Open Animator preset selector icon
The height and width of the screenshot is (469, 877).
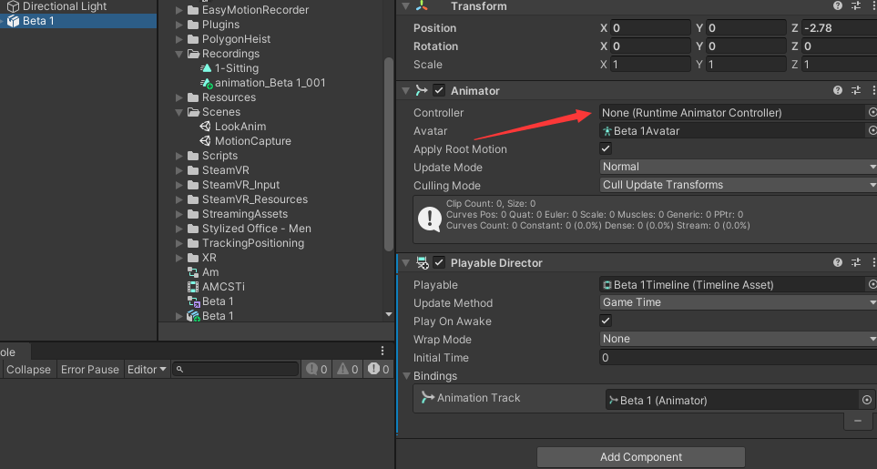[x=856, y=90]
